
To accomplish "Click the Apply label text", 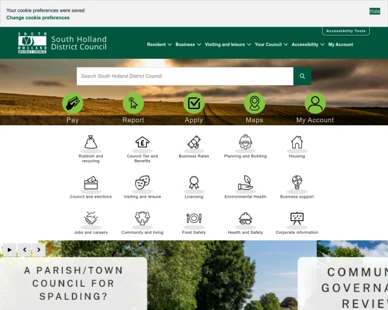I will 194,120.
